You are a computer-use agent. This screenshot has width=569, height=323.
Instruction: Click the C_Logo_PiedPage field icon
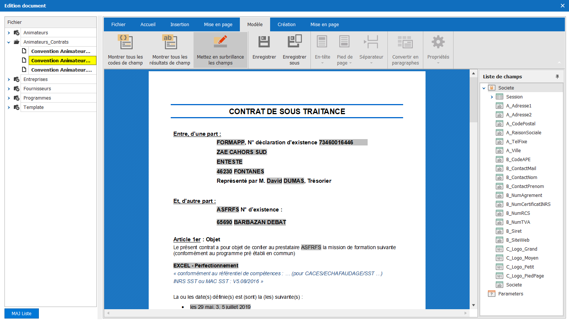[500, 276]
